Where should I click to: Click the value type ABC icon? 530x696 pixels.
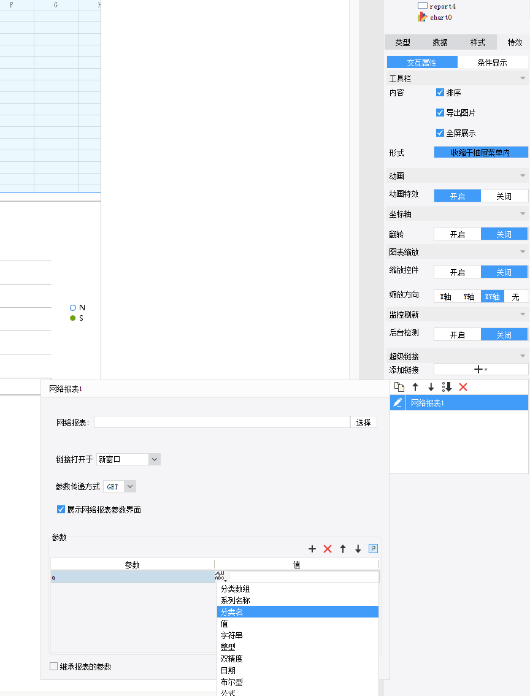(x=221, y=576)
